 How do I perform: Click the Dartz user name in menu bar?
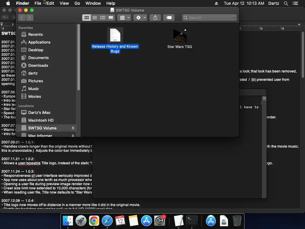274,3
